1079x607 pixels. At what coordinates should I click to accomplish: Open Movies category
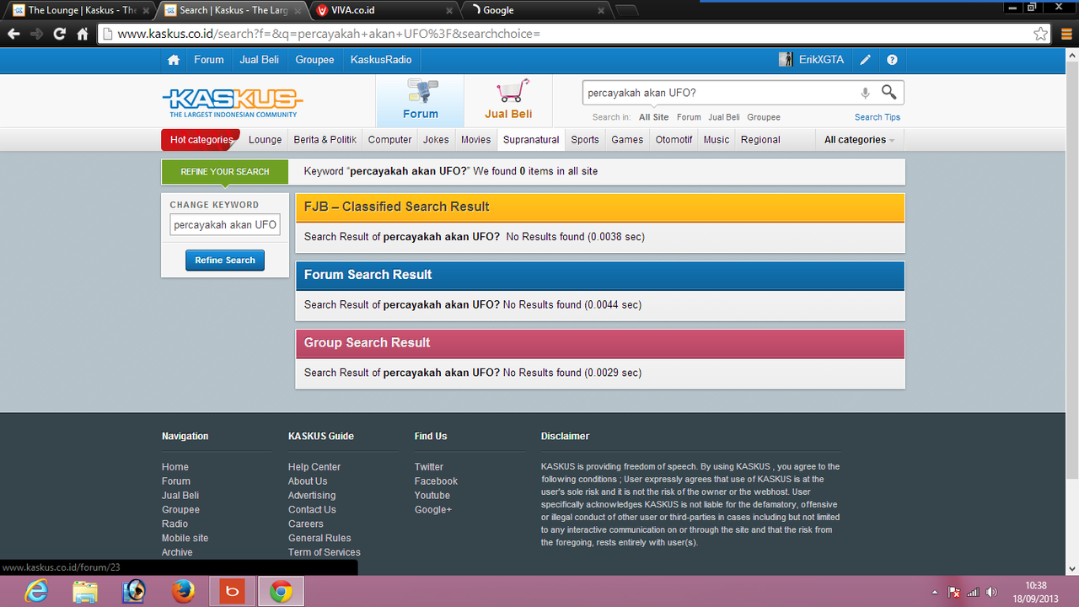475,140
